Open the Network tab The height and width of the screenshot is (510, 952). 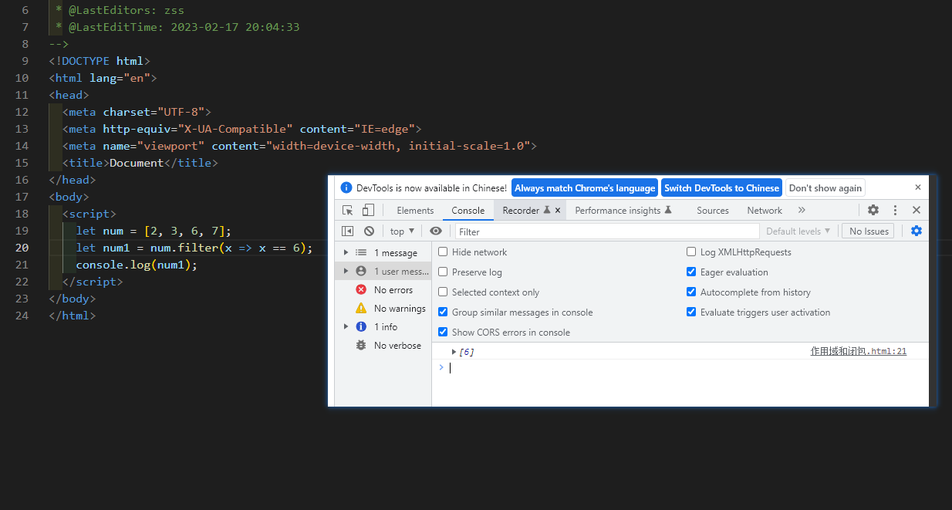point(765,211)
